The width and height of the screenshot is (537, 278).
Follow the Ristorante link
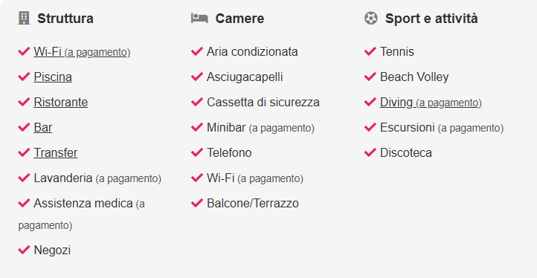tap(61, 102)
